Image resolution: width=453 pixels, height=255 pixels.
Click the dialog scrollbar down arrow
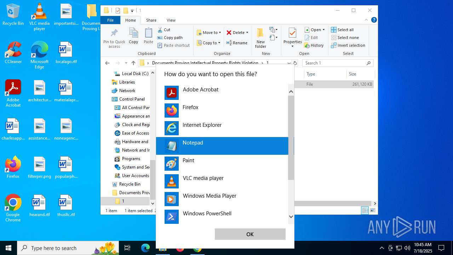[291, 216]
